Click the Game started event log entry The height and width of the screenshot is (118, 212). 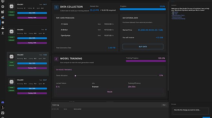click(77, 109)
